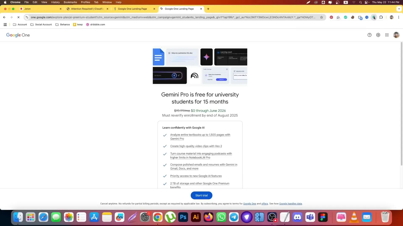This screenshot has height=226, width=403.
Task: Open Photoshop from the dock
Action: point(183,217)
